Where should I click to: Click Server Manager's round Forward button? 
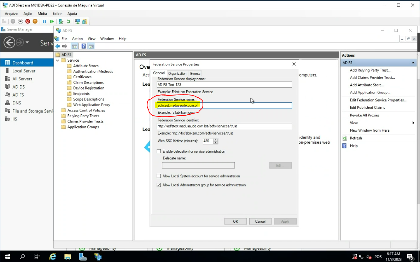(x=20, y=42)
